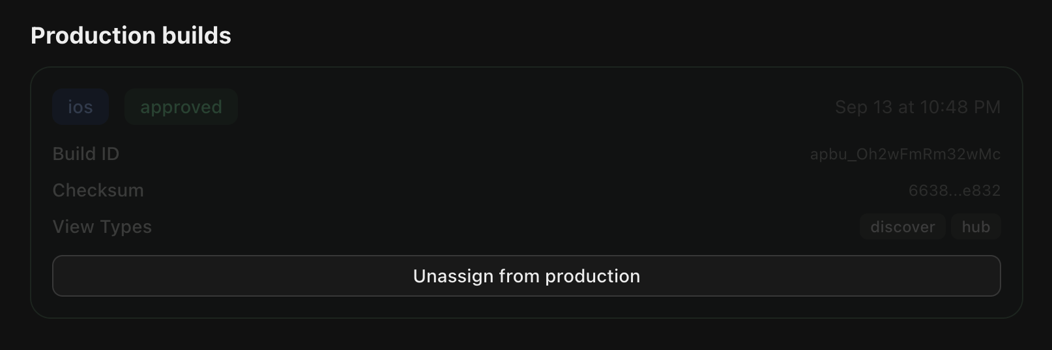Open the apbu_ build identifier

905,154
